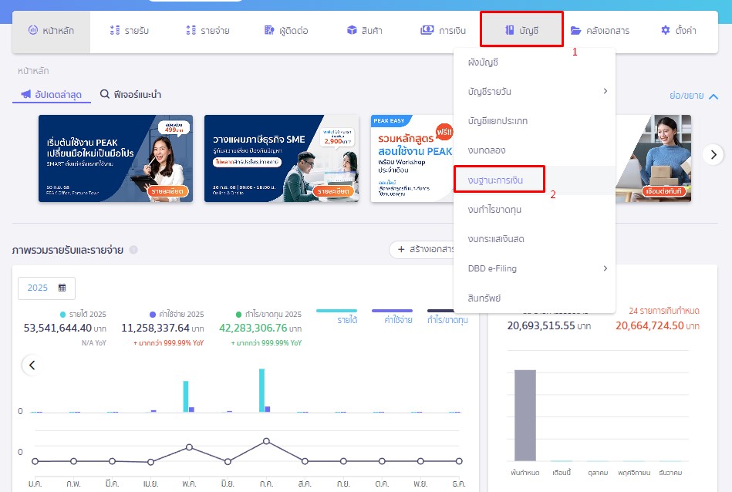Click the 24 รายการเกินกำหนด overdue link
This screenshot has height=492, width=732.
click(x=664, y=311)
